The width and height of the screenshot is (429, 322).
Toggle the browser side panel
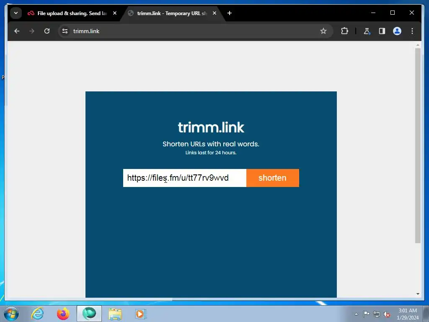coord(382,31)
